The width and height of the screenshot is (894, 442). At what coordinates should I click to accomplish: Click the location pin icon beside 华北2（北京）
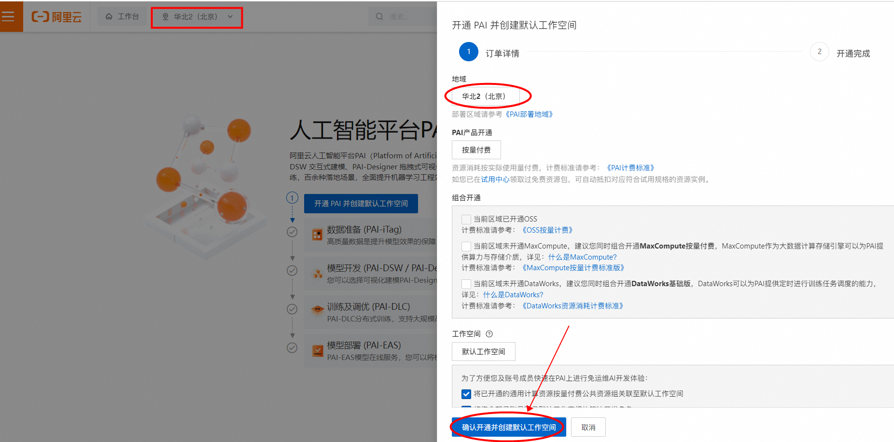click(x=165, y=16)
